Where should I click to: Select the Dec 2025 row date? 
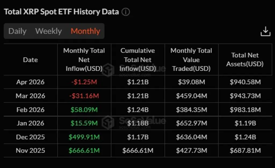[30, 137]
